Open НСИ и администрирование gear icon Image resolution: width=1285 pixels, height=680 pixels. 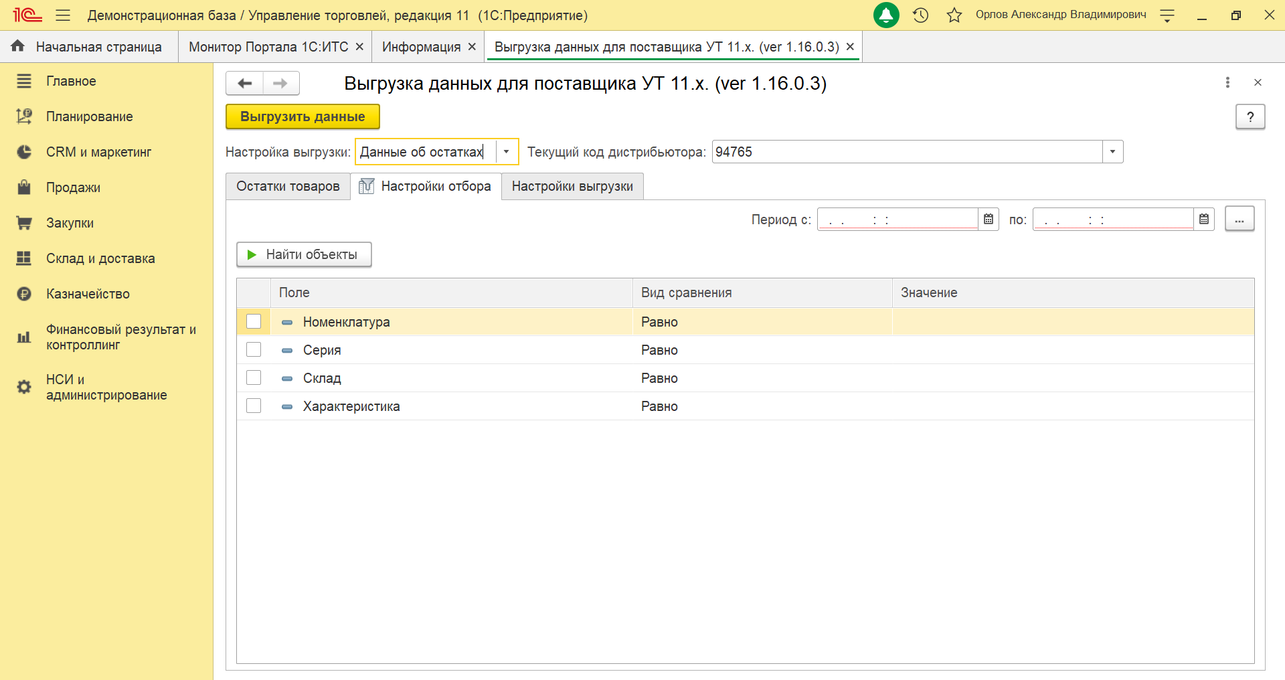click(24, 387)
